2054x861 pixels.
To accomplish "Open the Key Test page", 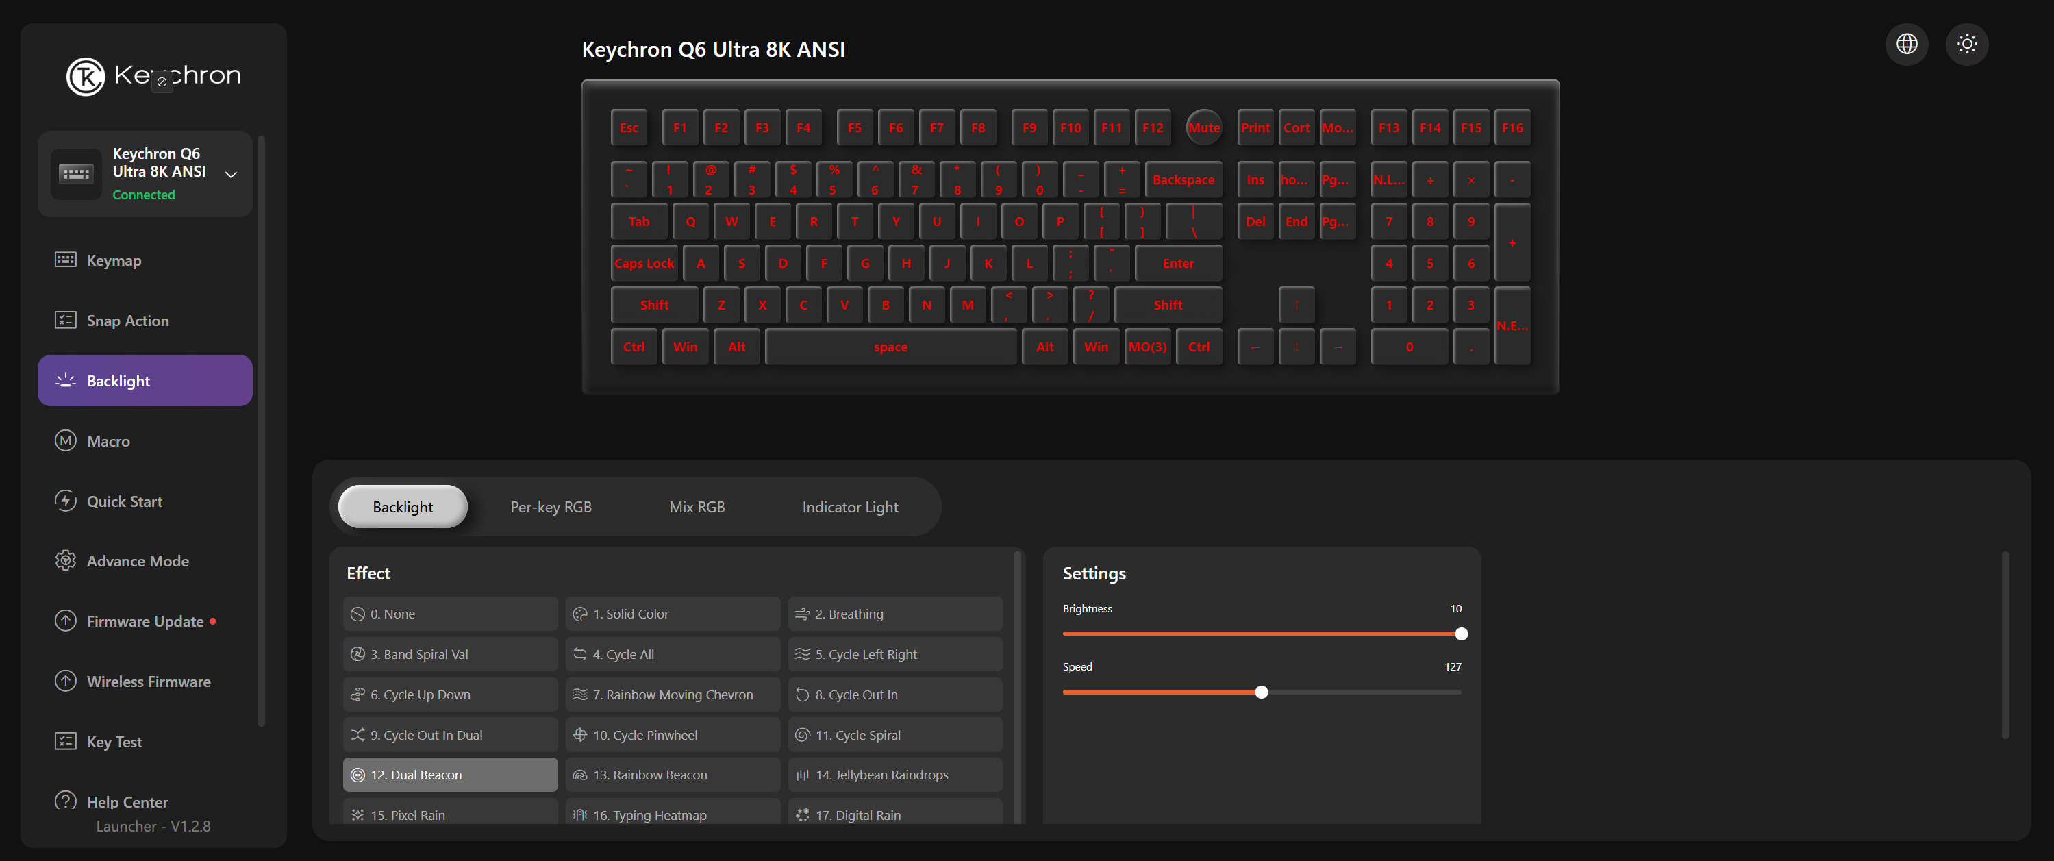I will coord(114,741).
